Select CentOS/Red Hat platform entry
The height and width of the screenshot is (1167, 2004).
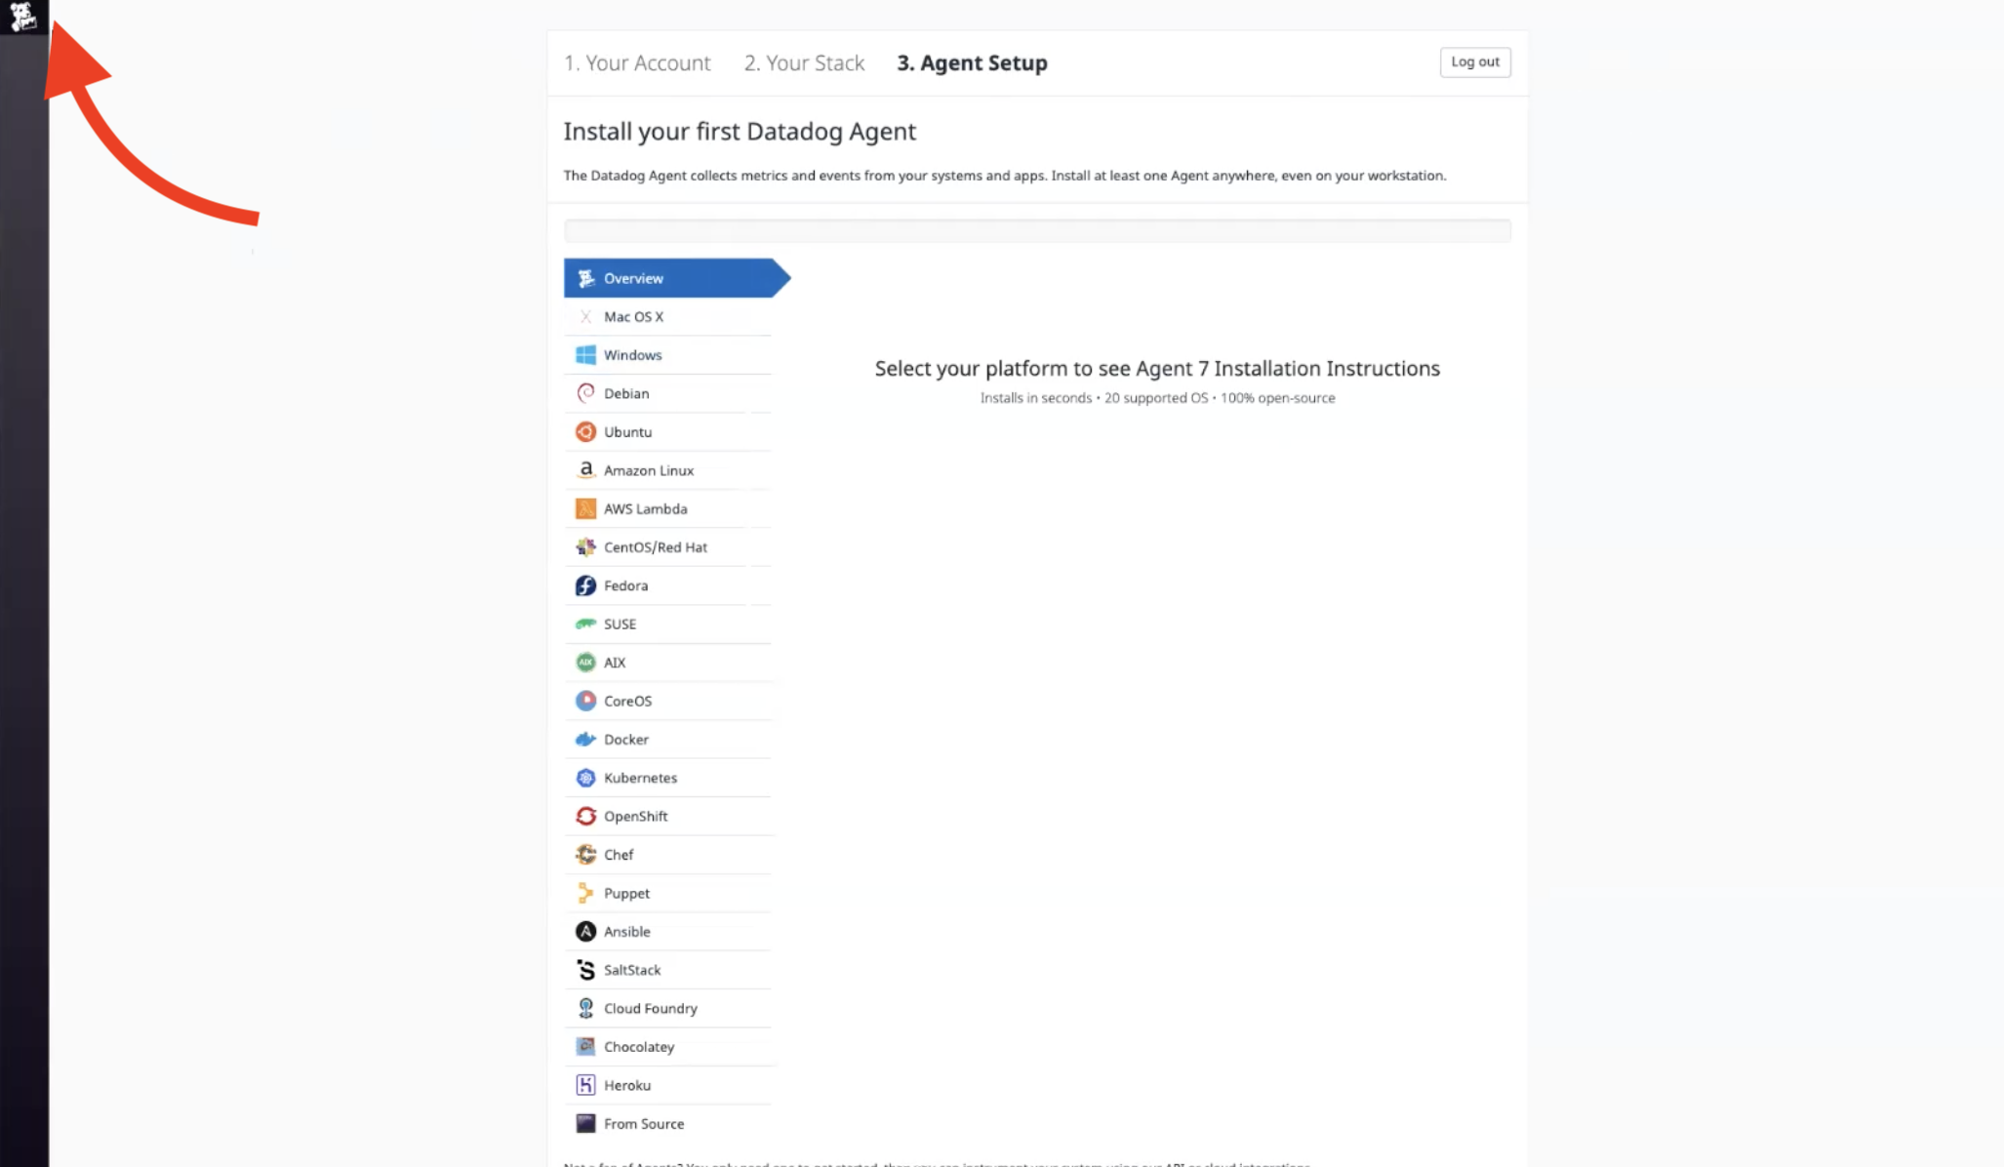[655, 547]
